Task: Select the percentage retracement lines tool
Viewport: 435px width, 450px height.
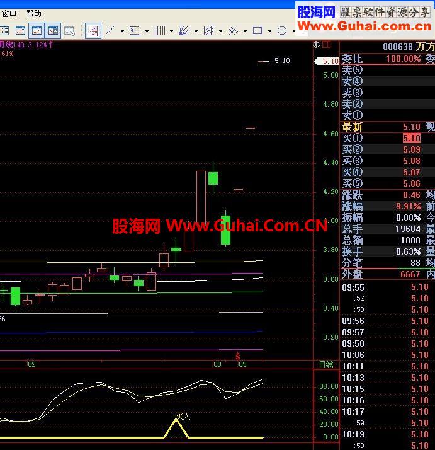Action: click(x=135, y=30)
